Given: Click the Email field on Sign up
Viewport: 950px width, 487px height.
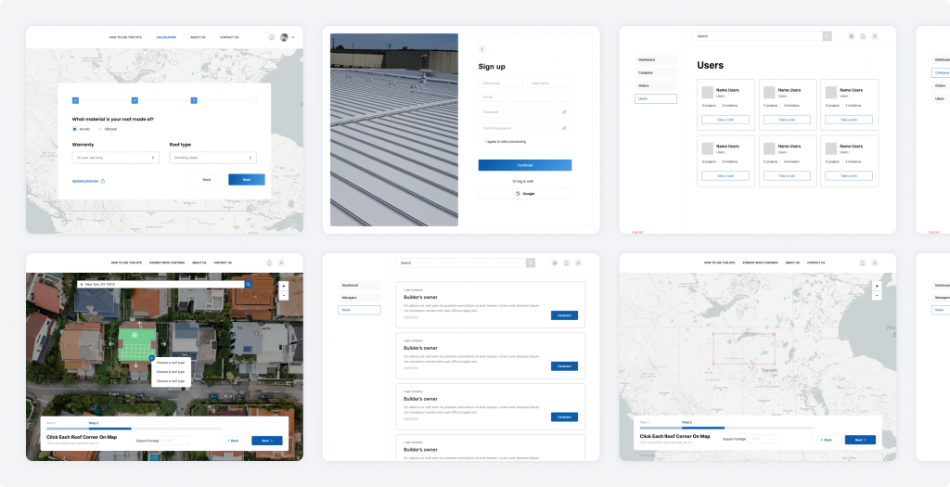Looking at the screenshot, I should coord(525,96).
